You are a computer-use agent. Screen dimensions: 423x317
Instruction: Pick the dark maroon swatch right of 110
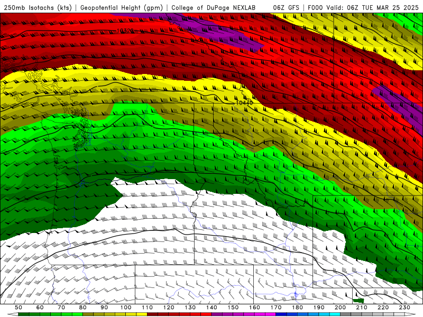click(x=153, y=314)
